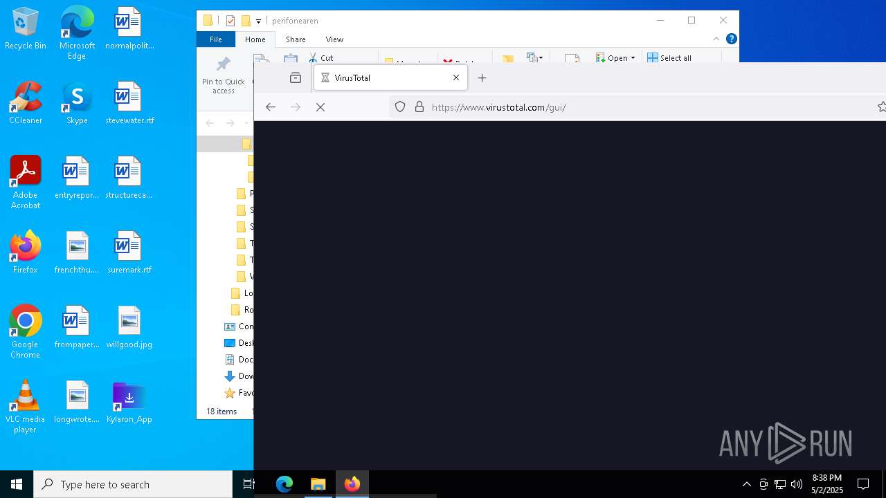Select the suremark.rtf file
This screenshot has height=498, width=886.
coord(129,253)
